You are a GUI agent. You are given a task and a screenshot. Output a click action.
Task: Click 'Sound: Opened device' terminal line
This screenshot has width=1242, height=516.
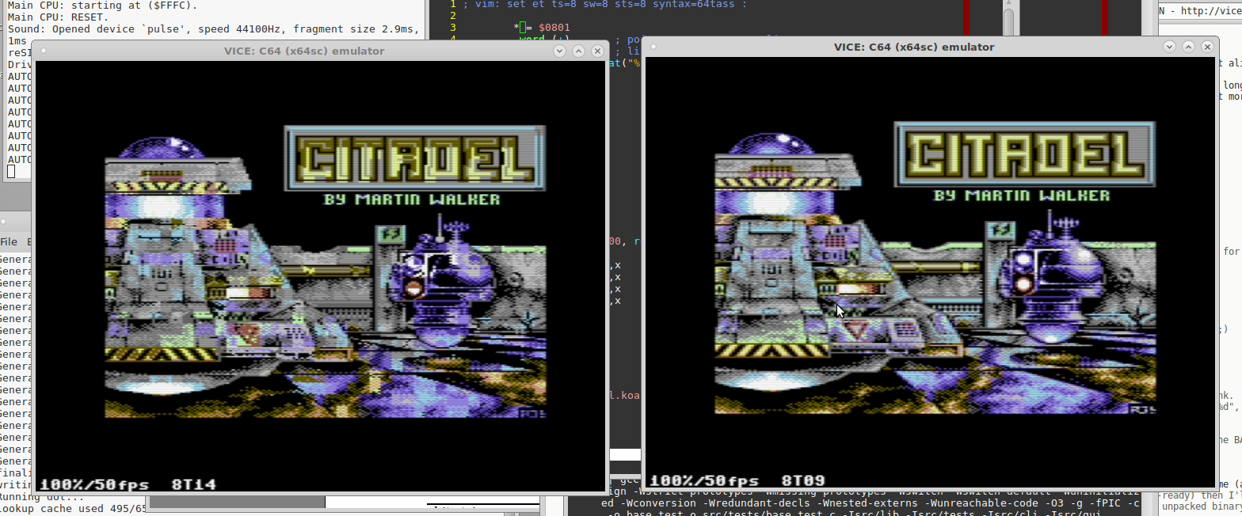[214, 28]
